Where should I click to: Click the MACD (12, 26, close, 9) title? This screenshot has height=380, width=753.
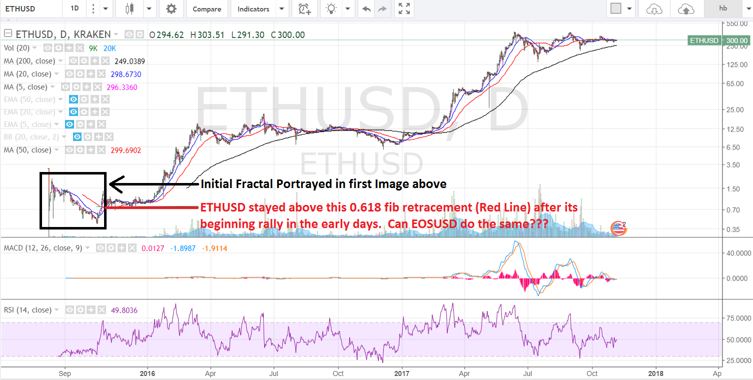[43, 247]
